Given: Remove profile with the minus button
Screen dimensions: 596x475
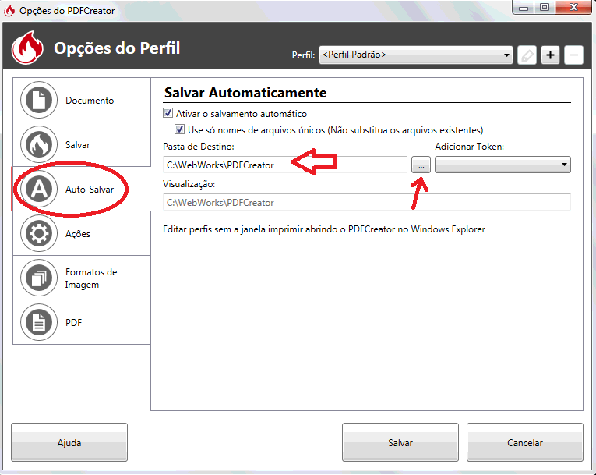Looking at the screenshot, I should pyautogui.click(x=573, y=55).
